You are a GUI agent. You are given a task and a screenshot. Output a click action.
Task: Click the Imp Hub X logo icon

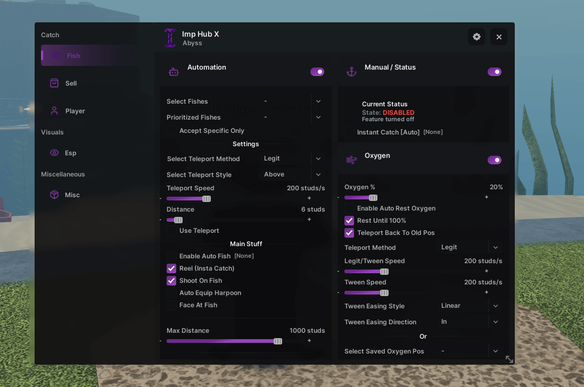coord(170,38)
